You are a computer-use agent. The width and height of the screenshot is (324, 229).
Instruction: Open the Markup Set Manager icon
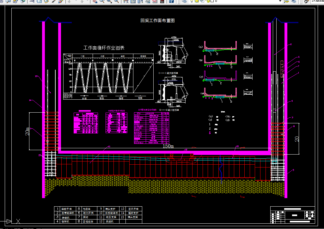(155, 1)
